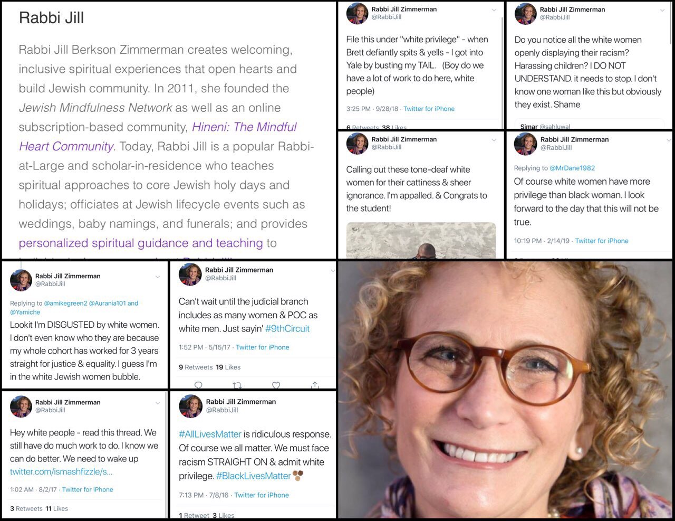Like the #9thCircuit tweet with the heart icon
Screen dimensions: 675x521
[x=276, y=385]
